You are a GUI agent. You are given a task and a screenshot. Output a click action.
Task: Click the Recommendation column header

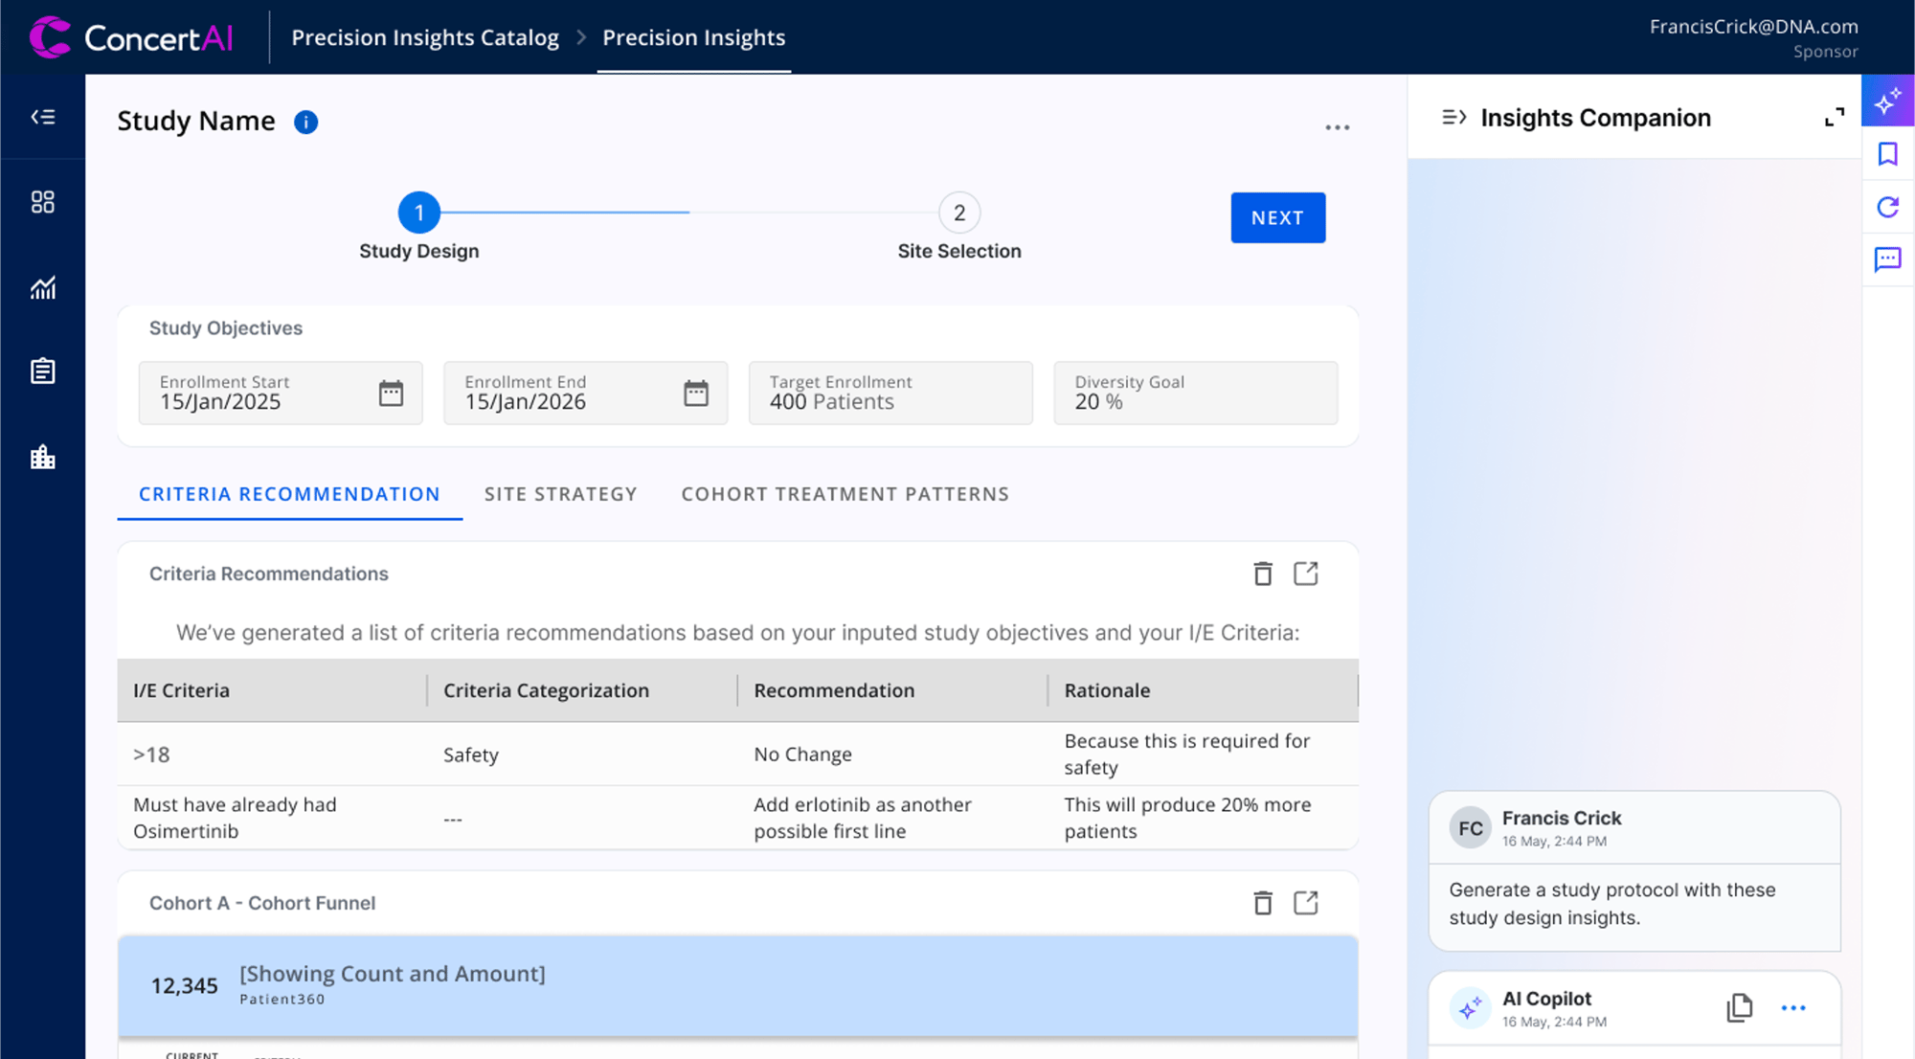(892, 690)
